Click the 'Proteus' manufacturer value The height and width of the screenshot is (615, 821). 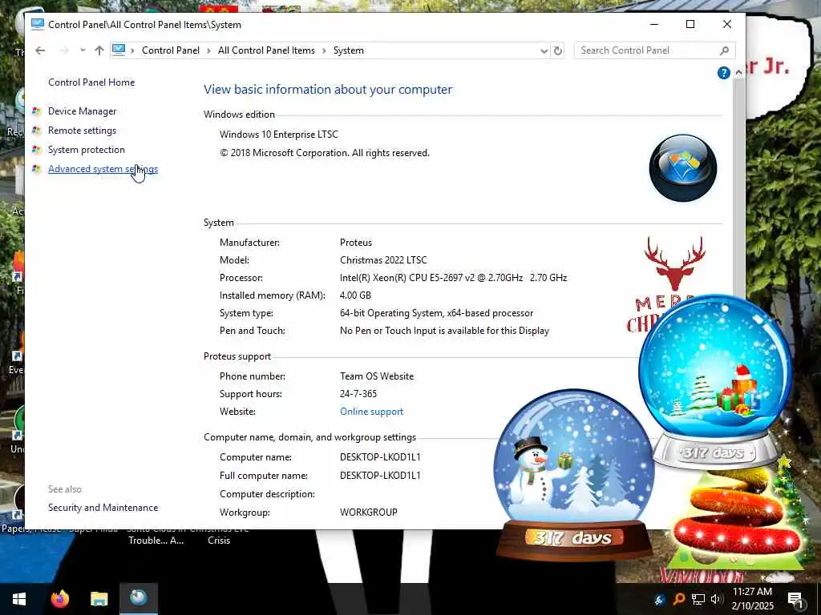coord(356,242)
